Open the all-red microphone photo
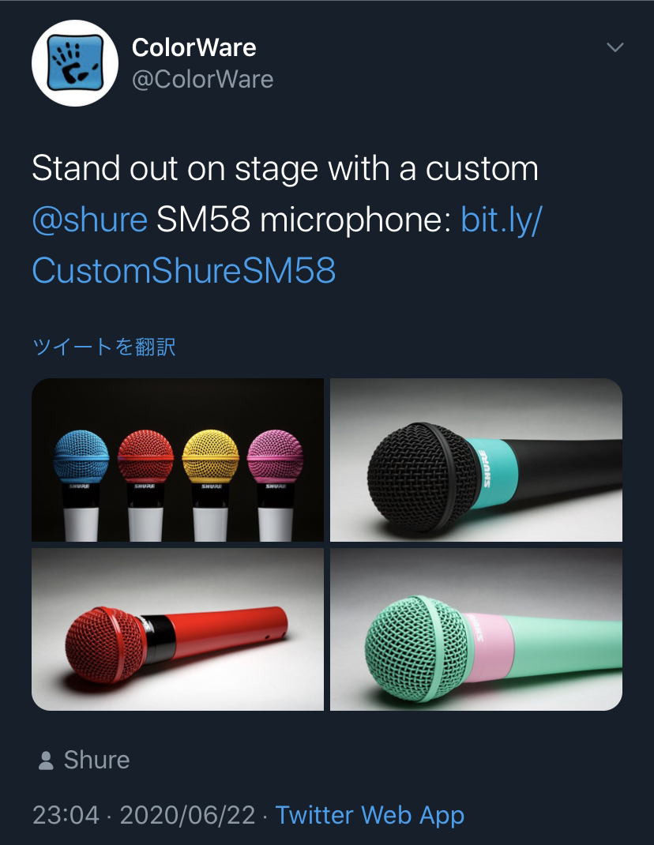The image size is (654, 845). (178, 629)
